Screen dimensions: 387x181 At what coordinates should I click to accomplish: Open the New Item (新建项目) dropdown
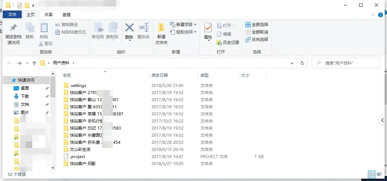183,25
